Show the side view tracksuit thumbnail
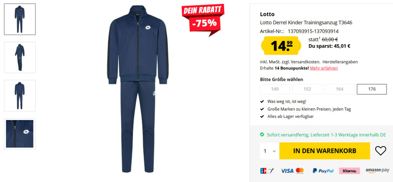 [x=20, y=57]
